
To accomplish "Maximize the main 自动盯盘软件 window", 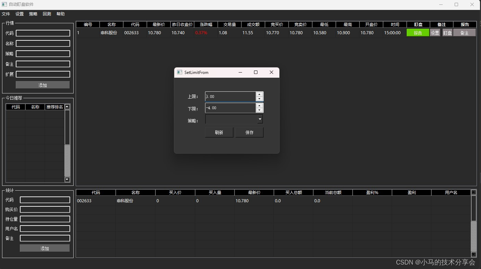I will pos(456,4).
